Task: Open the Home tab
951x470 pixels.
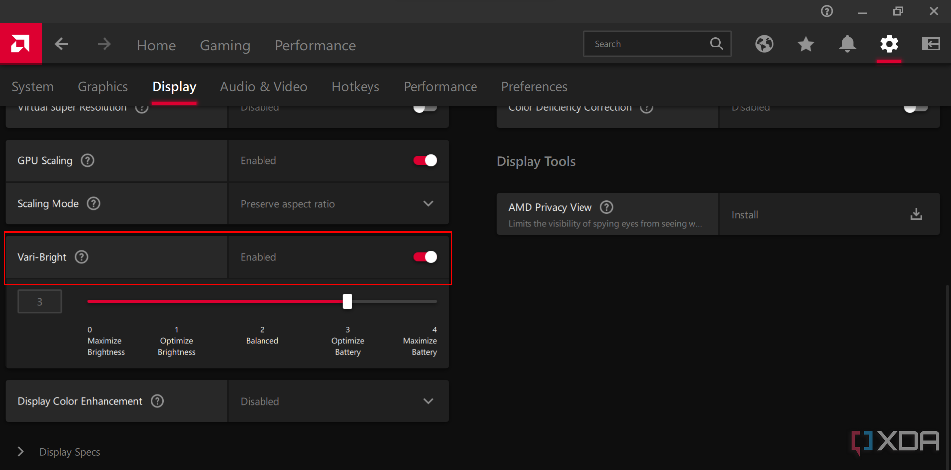Action: click(x=156, y=46)
